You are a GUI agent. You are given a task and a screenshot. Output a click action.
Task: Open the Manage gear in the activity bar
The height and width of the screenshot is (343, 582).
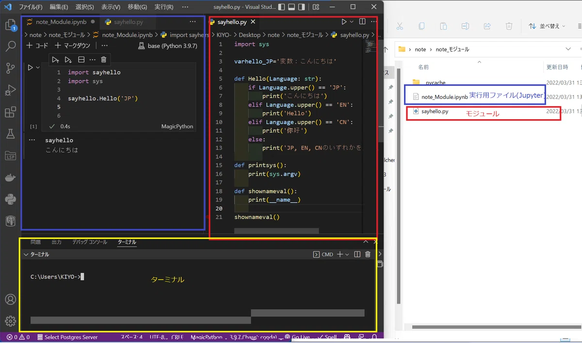tap(10, 321)
